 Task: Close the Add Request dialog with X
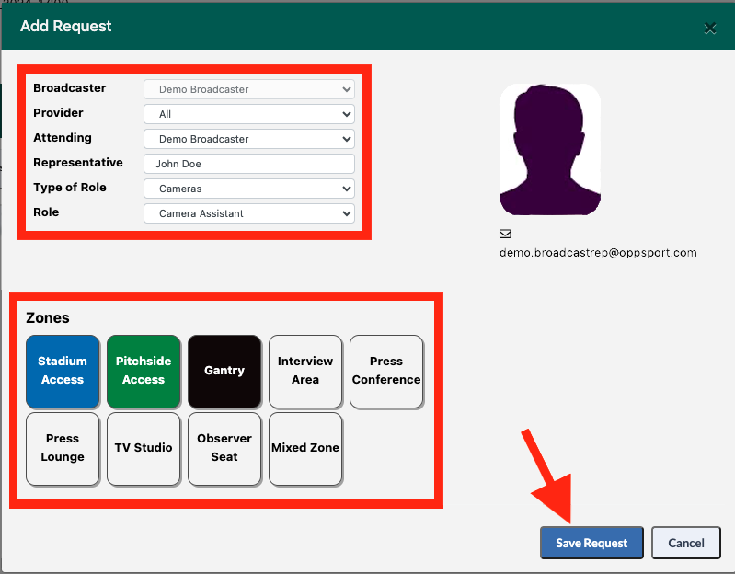pos(709,29)
